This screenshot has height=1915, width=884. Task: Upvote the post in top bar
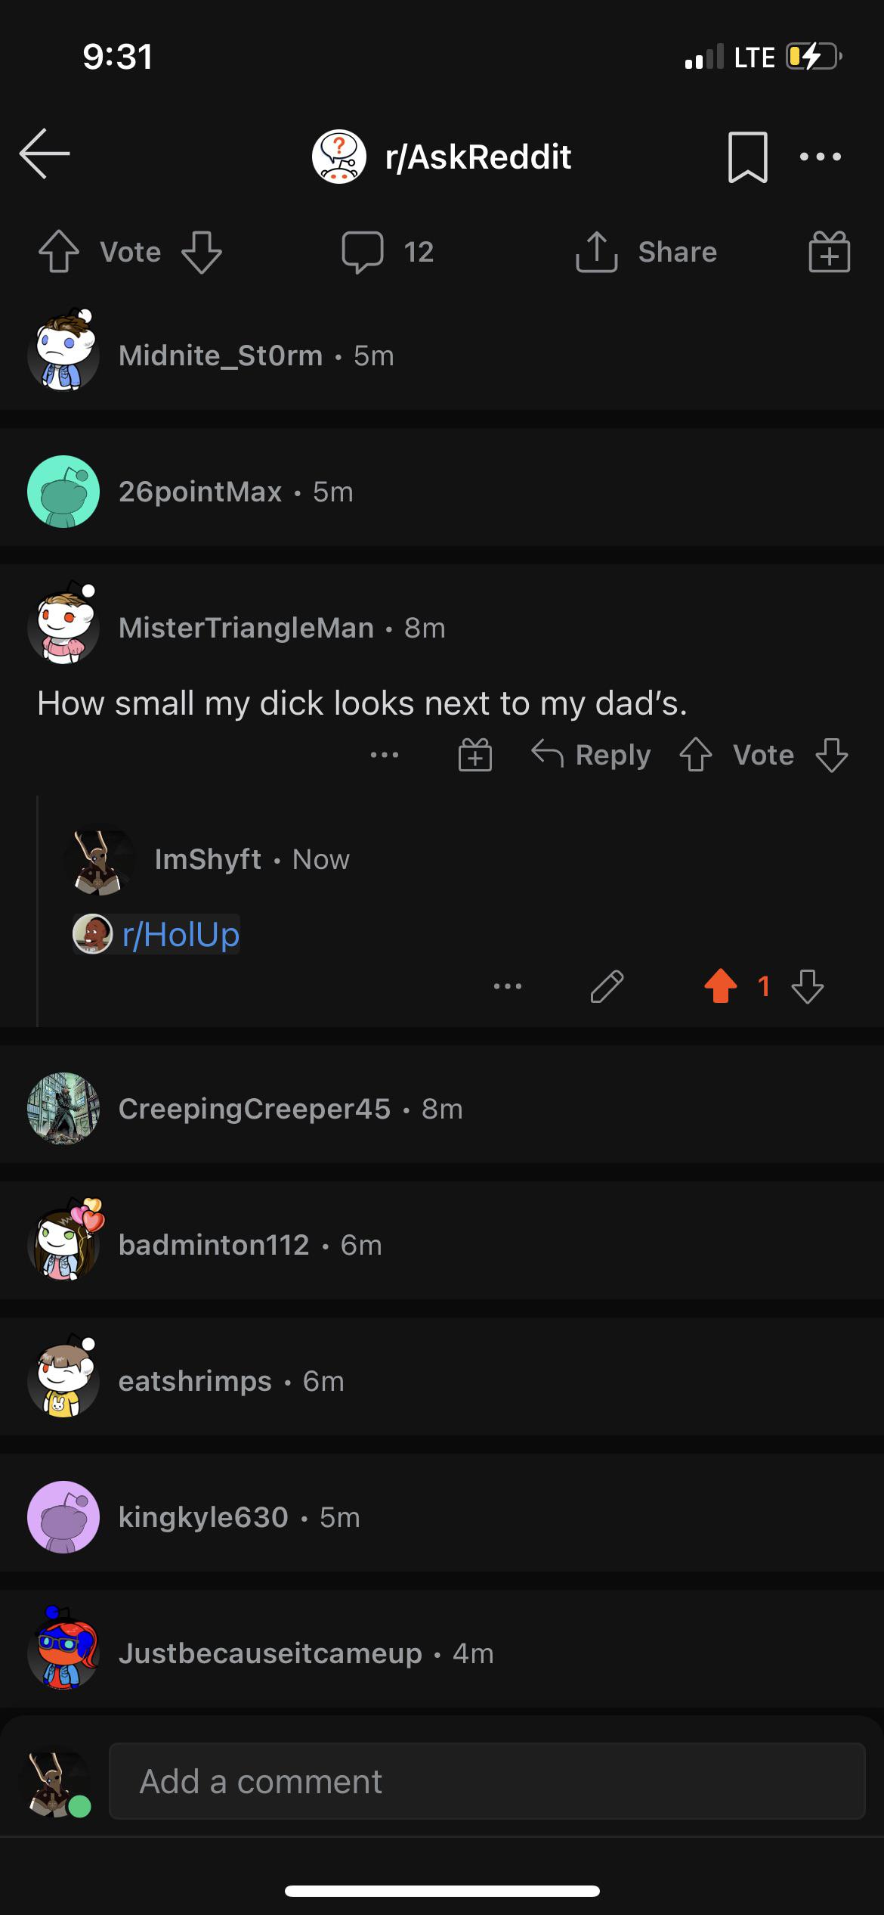coord(59,252)
